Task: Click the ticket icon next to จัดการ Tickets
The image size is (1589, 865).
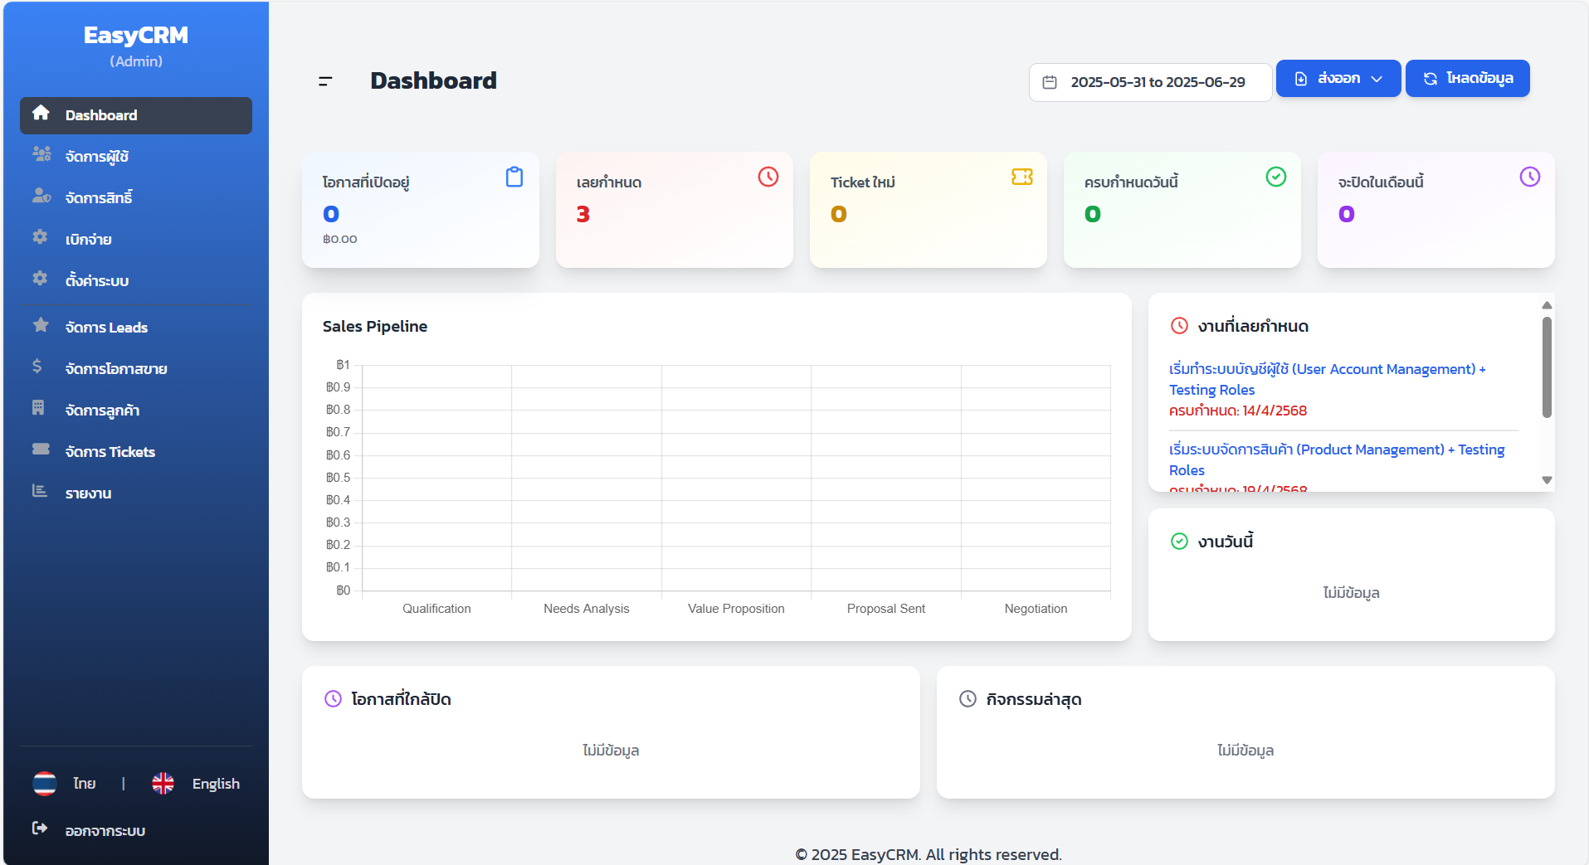Action: 41,449
